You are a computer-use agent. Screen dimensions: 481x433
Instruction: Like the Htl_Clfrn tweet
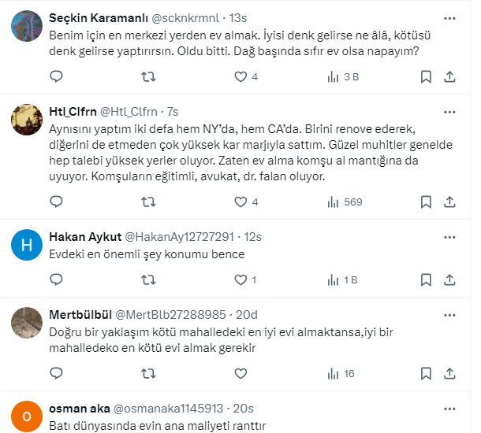[241, 202]
